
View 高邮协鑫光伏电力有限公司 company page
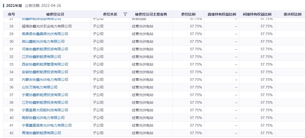pyautogui.click(x=43, y=118)
